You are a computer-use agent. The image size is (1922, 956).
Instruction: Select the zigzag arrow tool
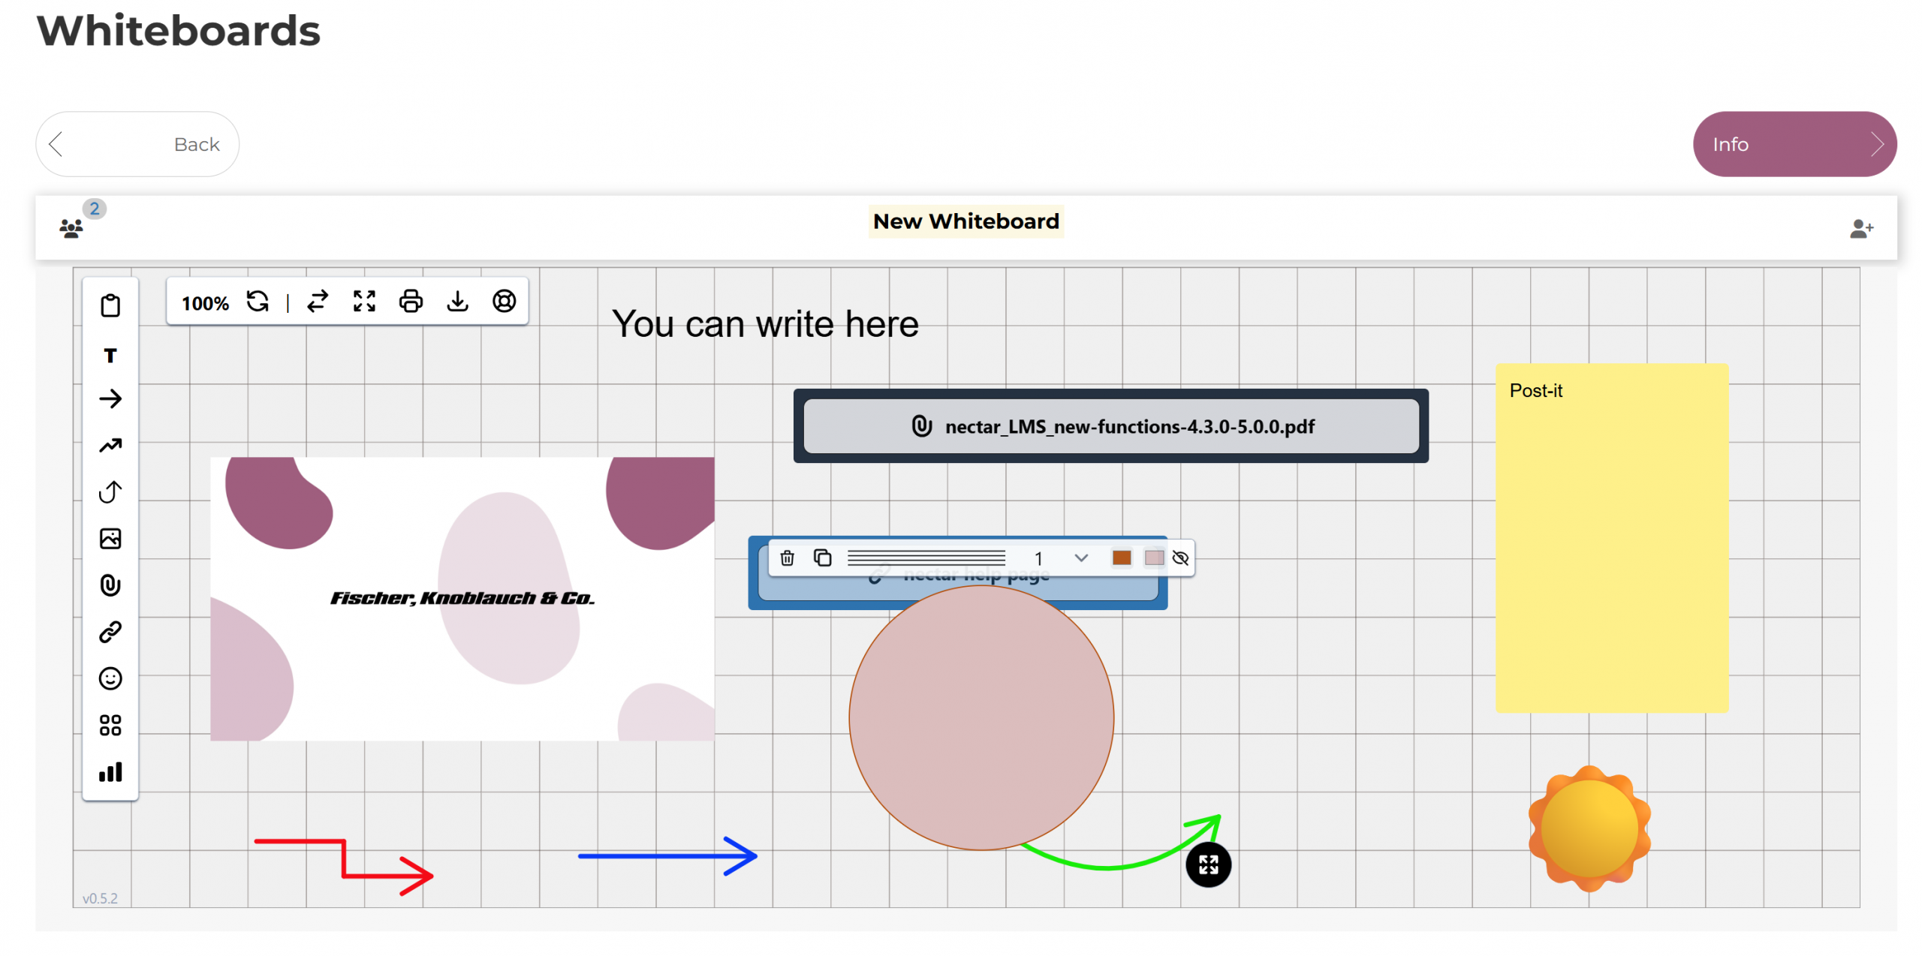pos(110,446)
